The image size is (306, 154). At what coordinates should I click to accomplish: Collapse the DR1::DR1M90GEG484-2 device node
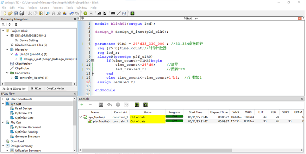[7, 36]
